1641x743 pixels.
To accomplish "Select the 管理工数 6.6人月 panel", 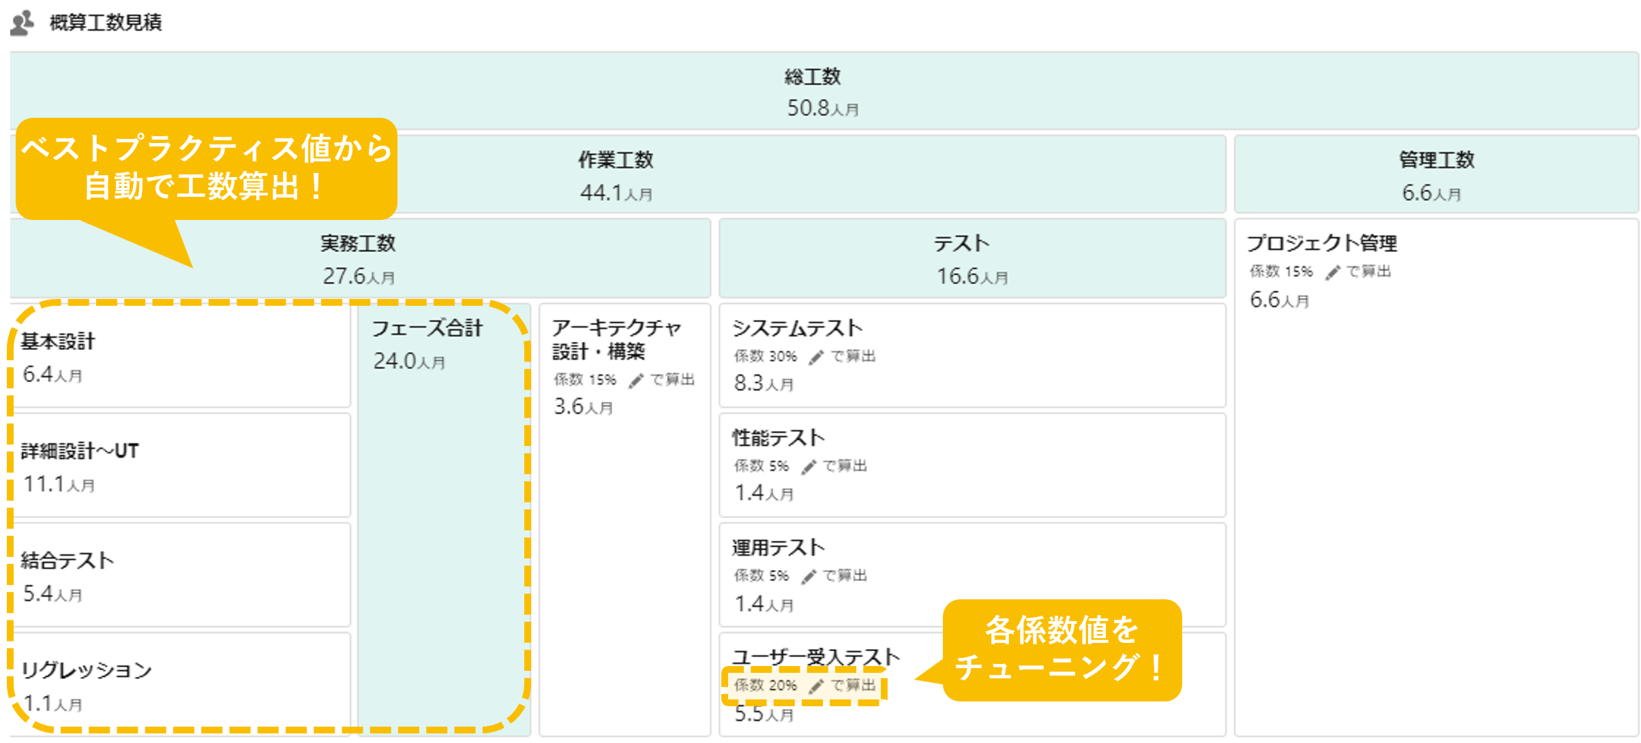I will pos(1435,176).
